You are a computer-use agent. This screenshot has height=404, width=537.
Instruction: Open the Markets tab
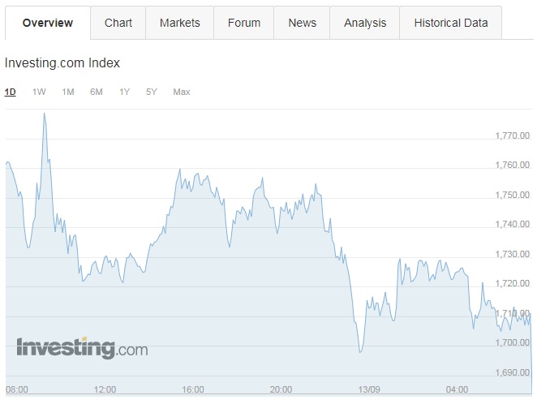(180, 23)
